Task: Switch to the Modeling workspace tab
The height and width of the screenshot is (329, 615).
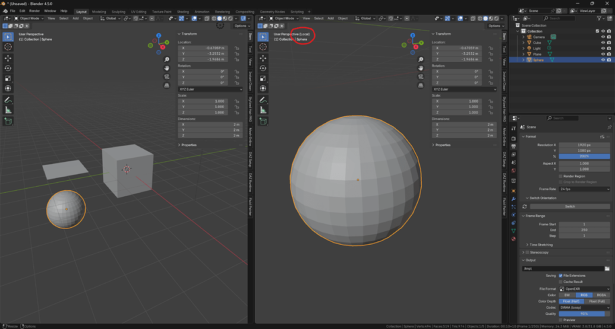Action: point(99,12)
